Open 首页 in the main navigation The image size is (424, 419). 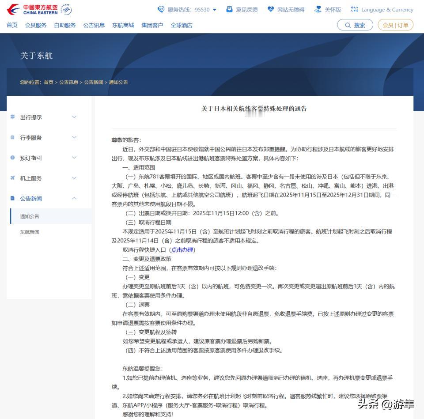[12, 25]
